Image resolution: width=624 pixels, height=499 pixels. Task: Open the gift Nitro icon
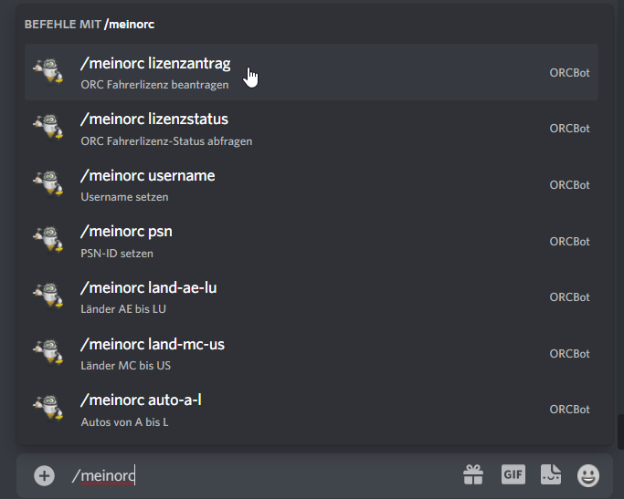tap(472, 474)
